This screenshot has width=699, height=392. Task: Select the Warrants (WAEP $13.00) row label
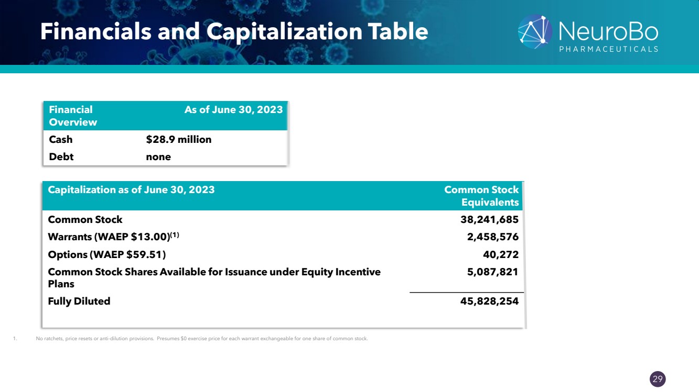(x=113, y=237)
